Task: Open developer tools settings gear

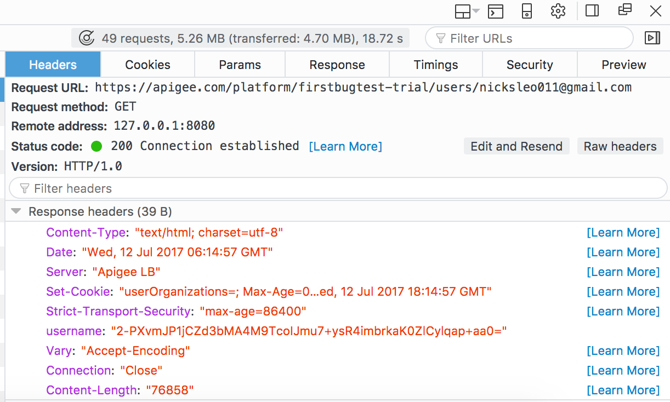Action: 558,11
